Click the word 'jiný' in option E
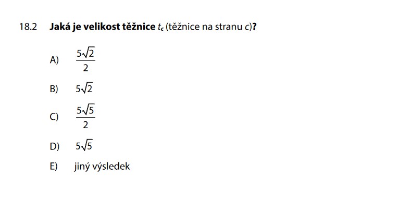 point(82,167)
